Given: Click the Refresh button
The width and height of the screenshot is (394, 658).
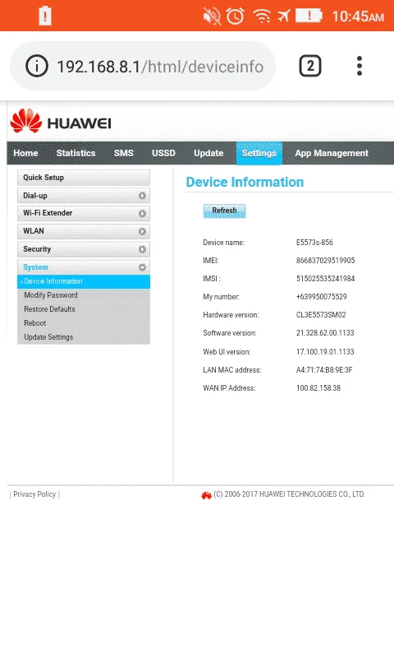Looking at the screenshot, I should point(224,211).
